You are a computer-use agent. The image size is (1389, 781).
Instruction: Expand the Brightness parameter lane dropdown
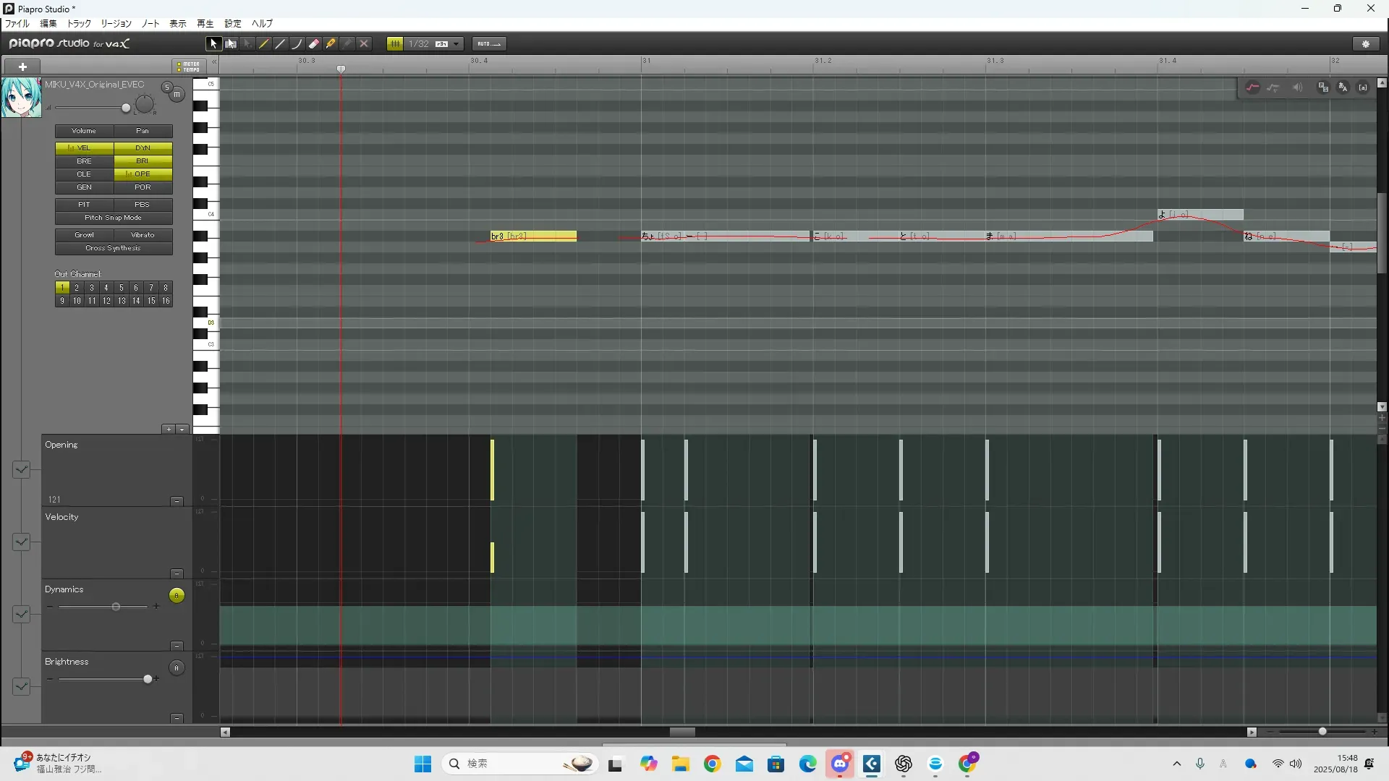pos(21,686)
